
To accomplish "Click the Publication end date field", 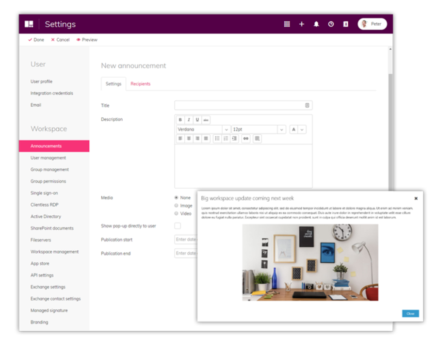I will 186,253.
